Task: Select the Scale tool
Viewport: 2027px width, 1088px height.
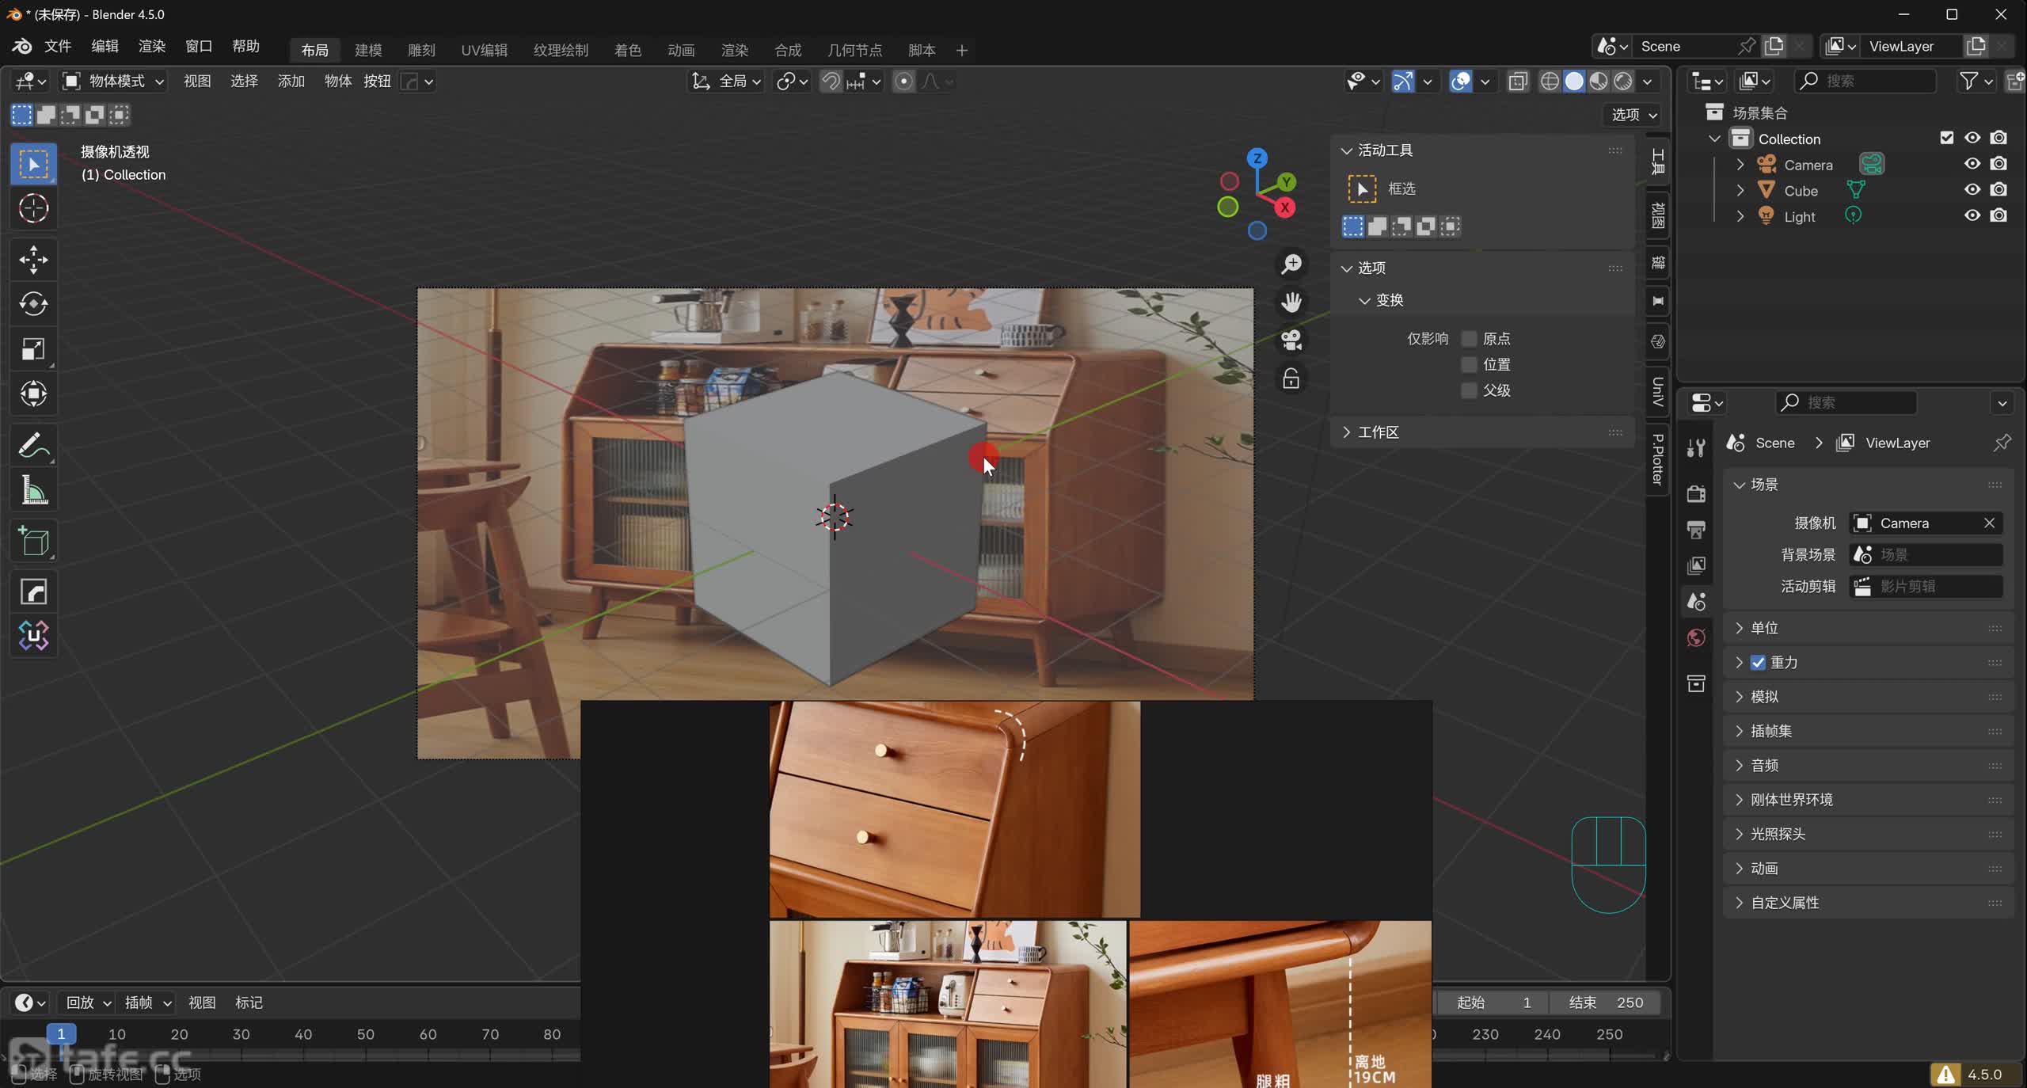Action: [x=33, y=349]
